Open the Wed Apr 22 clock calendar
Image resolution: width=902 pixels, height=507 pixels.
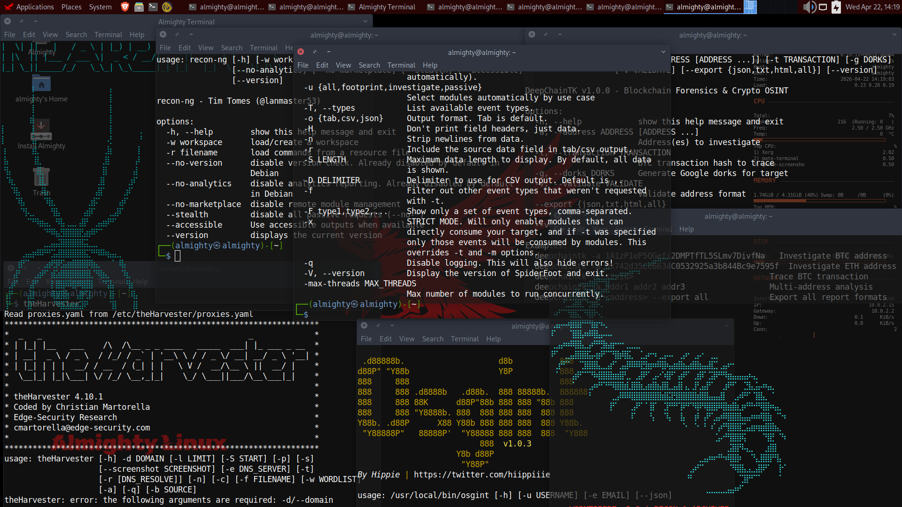click(872, 7)
